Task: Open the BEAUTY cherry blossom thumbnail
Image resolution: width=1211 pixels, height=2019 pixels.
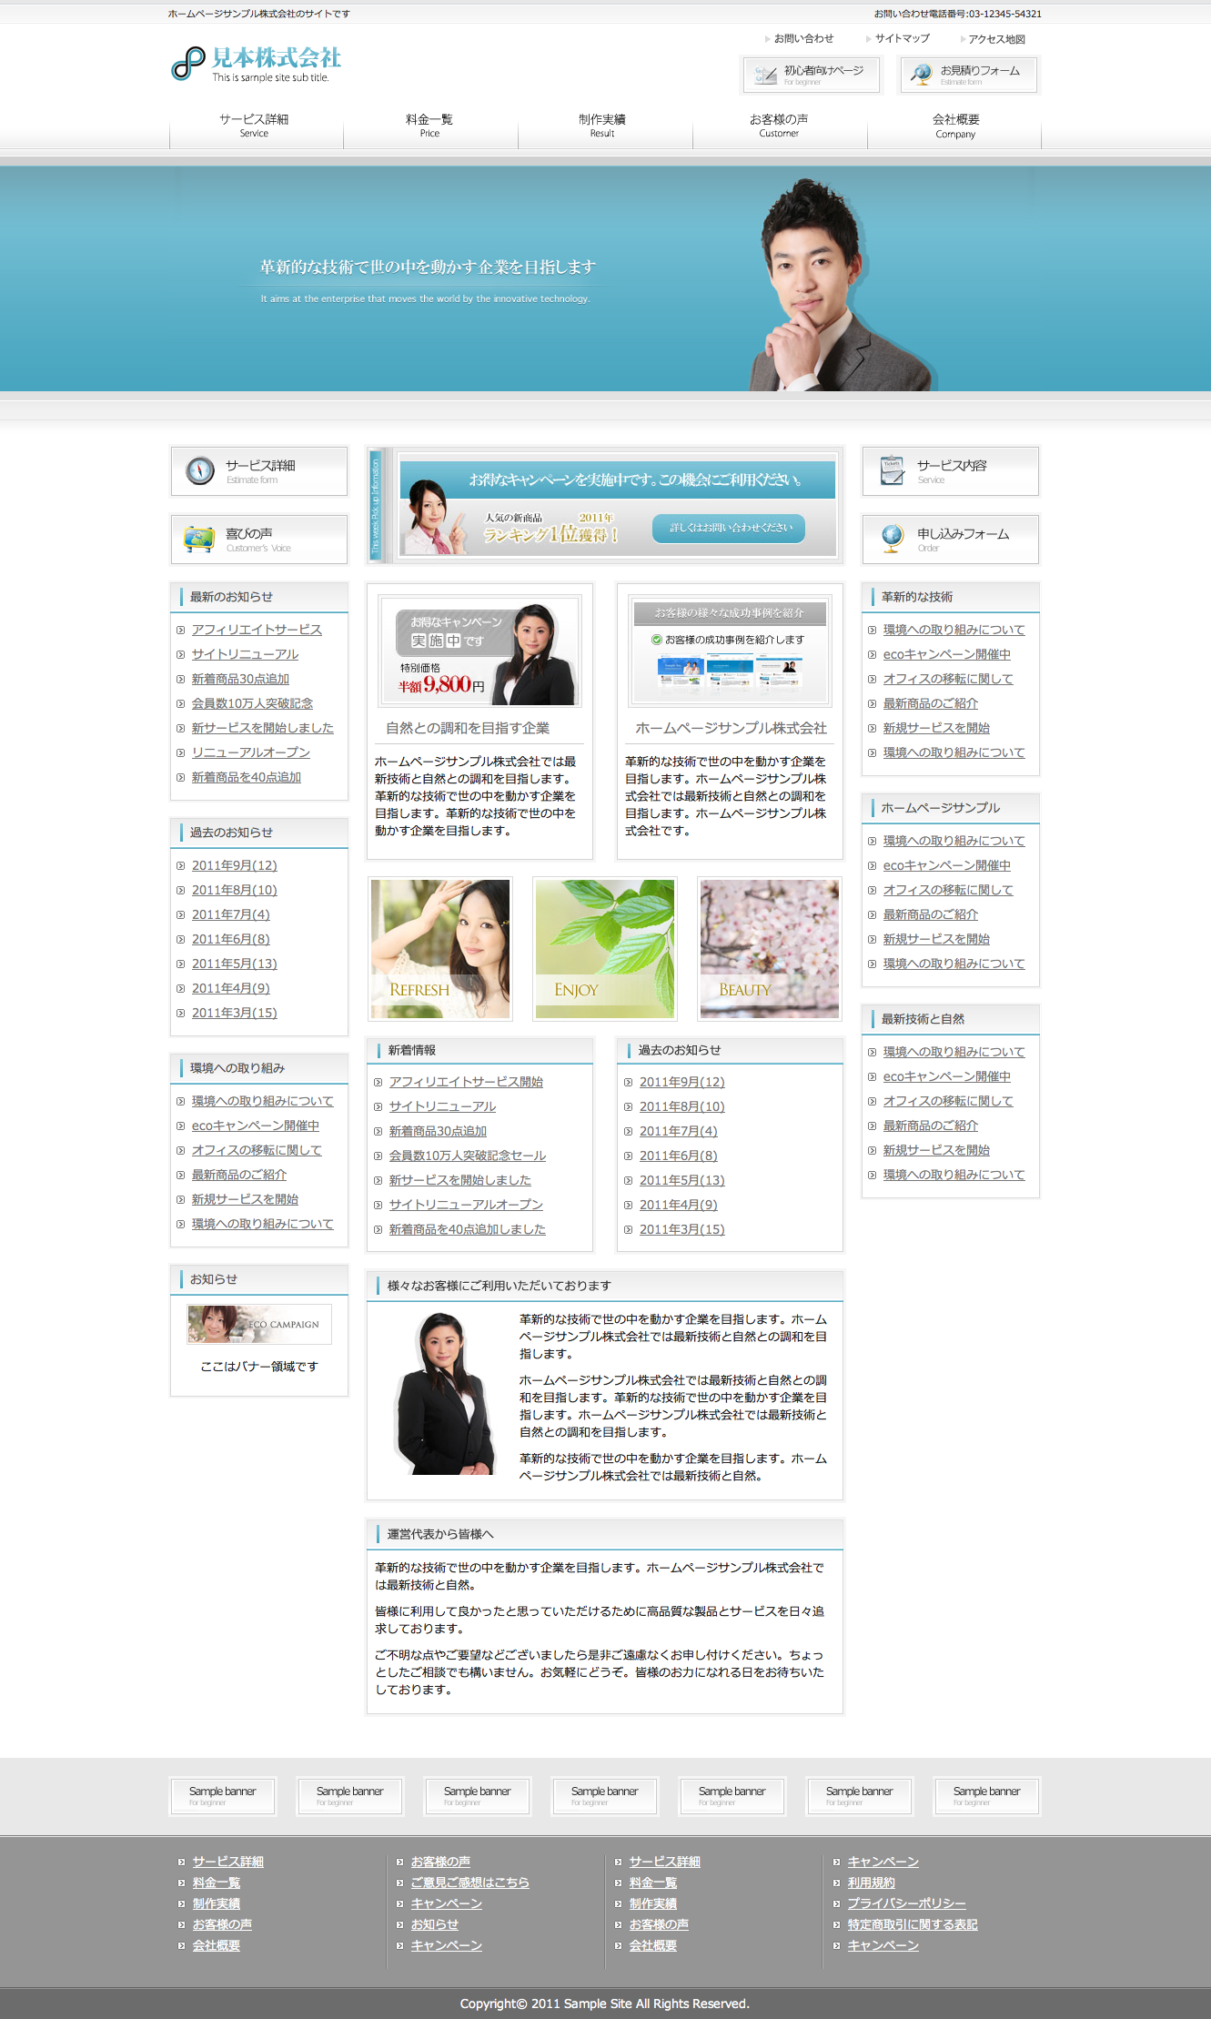Action: click(769, 949)
